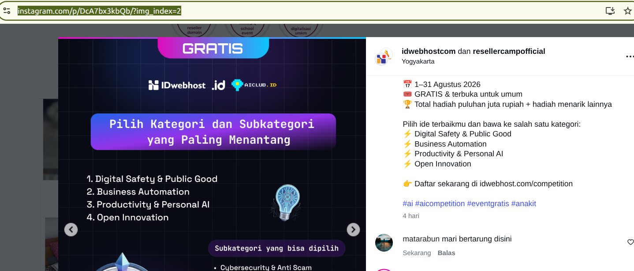
Task: Click the IDwebhost logo in the post image
Action: [177, 85]
